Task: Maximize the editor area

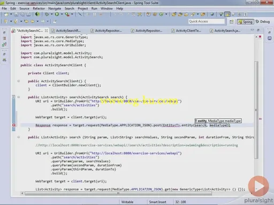Action: click(x=258, y=30)
